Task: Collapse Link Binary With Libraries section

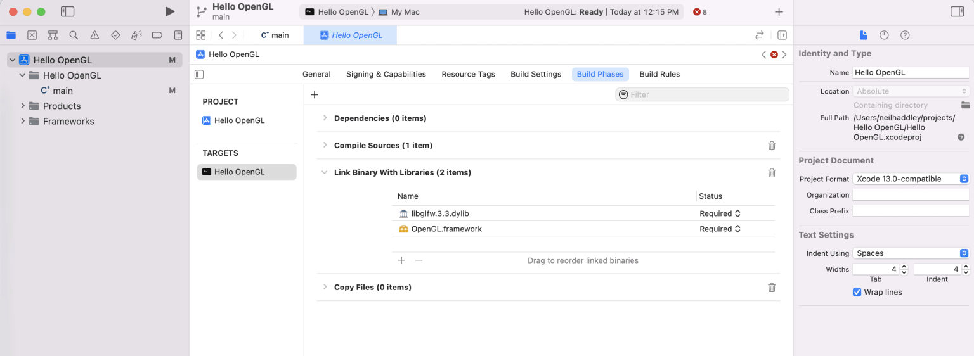Action: 325,173
